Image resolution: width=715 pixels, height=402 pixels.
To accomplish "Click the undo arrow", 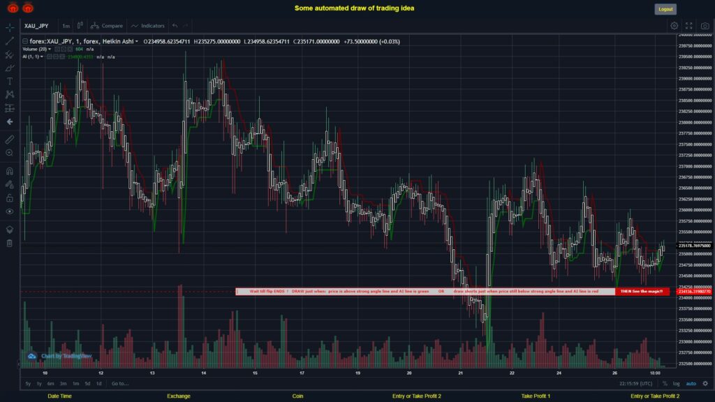I will point(175,26).
